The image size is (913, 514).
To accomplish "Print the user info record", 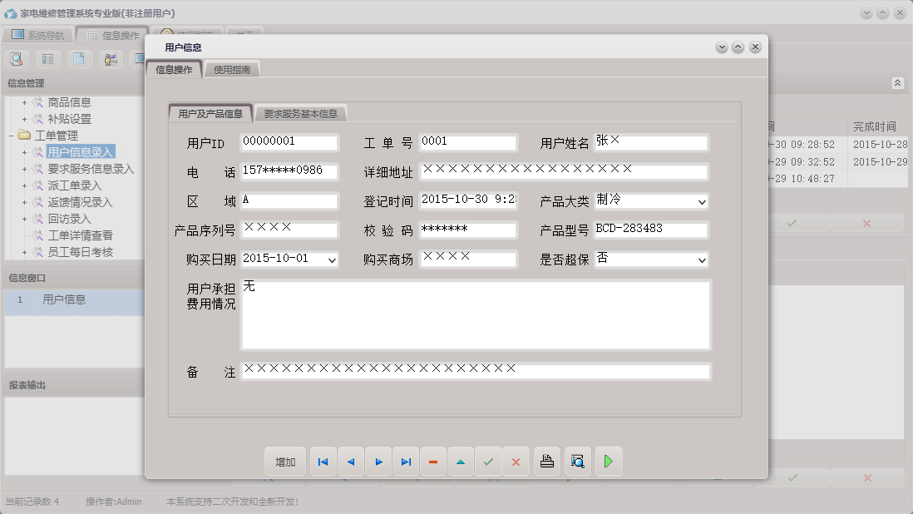I will click(546, 461).
